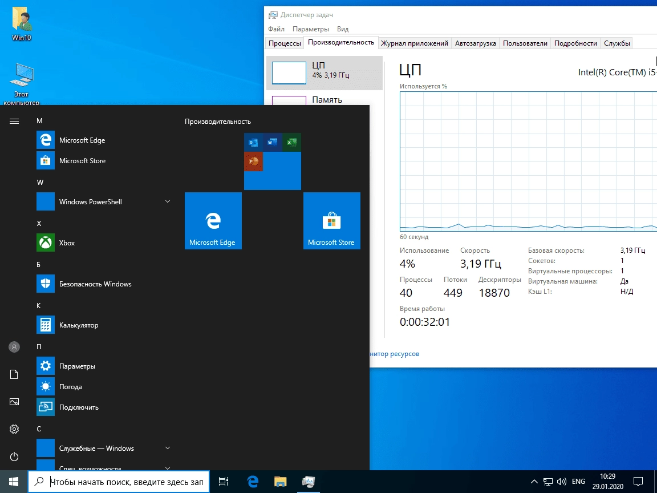This screenshot has height=493, width=657.
Task: Open the network tray icon
Action: tap(548, 481)
